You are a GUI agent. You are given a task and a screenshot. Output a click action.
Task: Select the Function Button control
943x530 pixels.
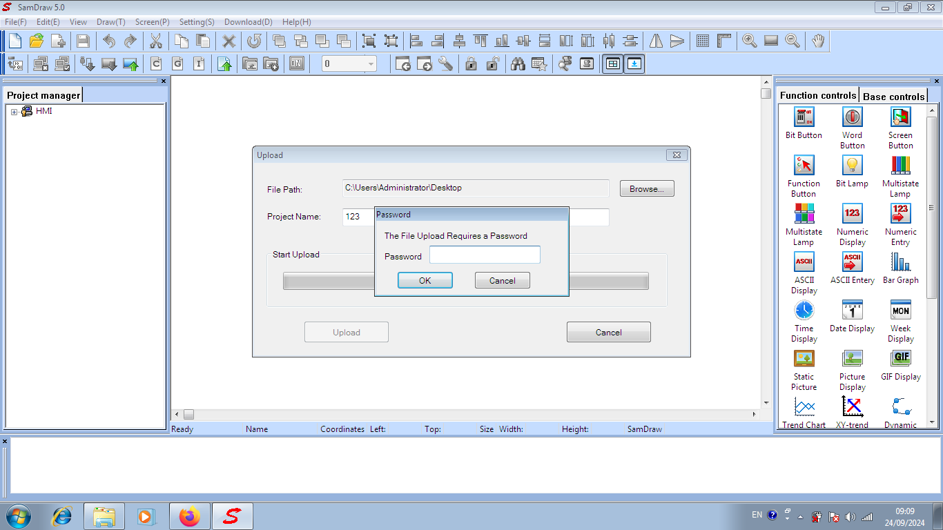pyautogui.click(x=804, y=177)
